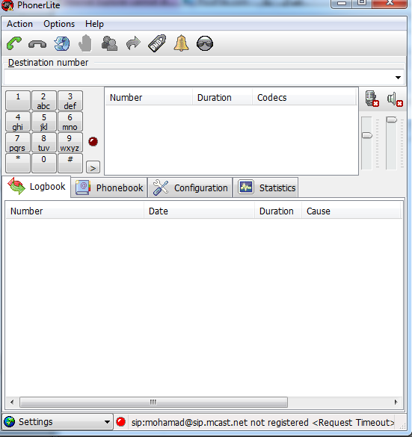Dial key 6 mno on keypad
412x437 pixels.
click(x=70, y=122)
